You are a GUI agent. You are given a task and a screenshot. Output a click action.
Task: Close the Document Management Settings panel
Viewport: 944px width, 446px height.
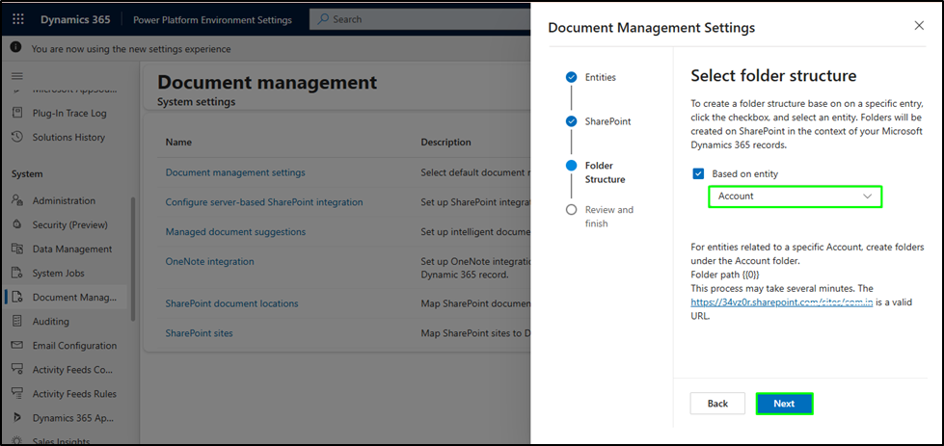(x=919, y=27)
